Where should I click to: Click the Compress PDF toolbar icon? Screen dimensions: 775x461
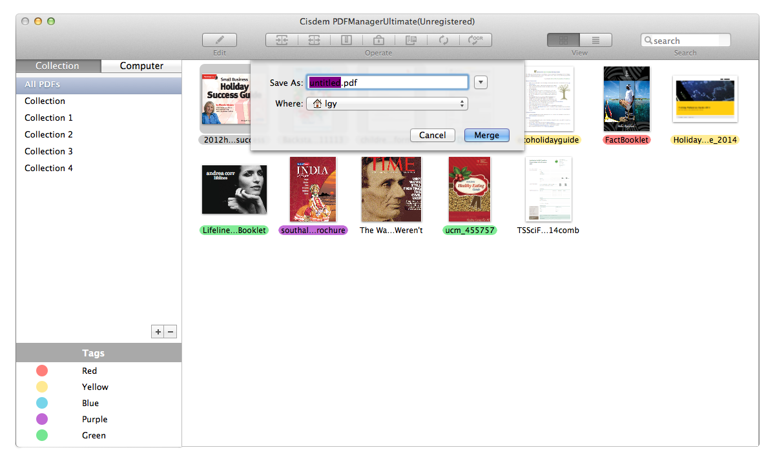point(347,40)
